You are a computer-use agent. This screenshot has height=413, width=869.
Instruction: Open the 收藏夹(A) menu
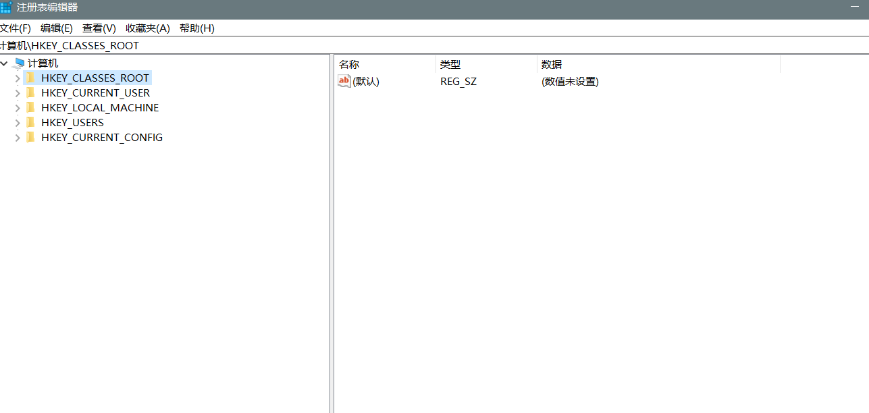pyautogui.click(x=148, y=28)
